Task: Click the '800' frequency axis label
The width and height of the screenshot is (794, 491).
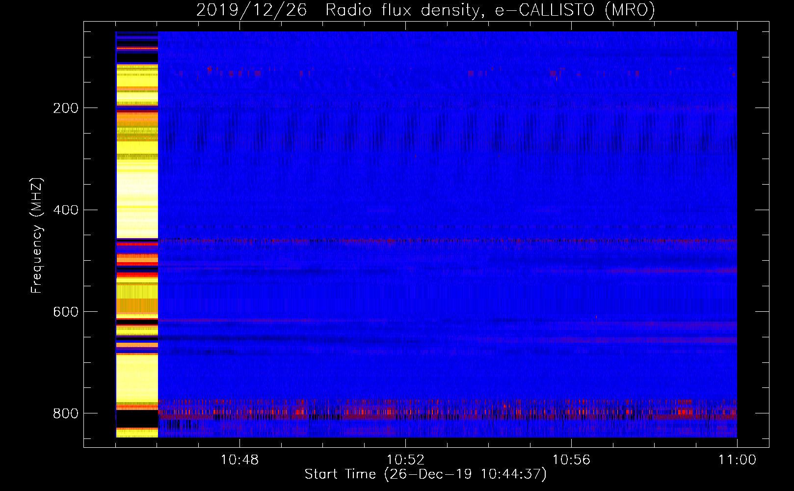Action: [66, 413]
